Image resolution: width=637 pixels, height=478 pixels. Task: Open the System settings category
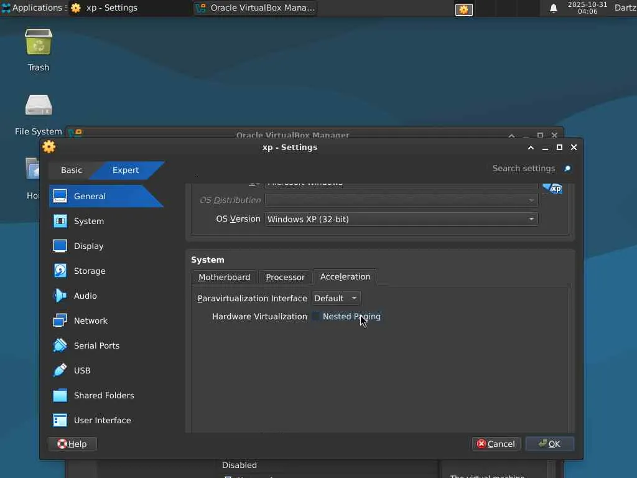point(106,221)
